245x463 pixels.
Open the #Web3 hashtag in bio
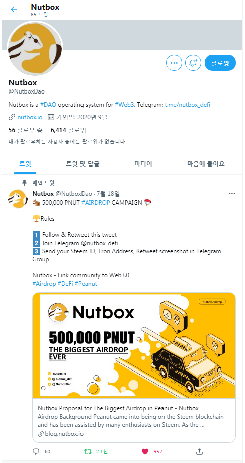click(x=124, y=104)
